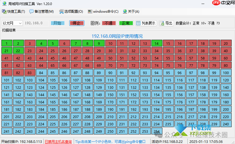235x144 pixels.
Task: Select green IP block 14
Action: click(x=156, y=43)
